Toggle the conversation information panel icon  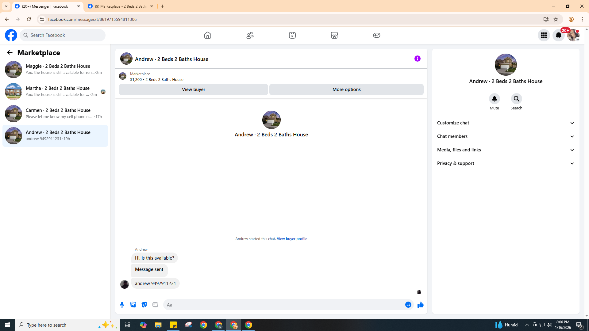coord(417,59)
